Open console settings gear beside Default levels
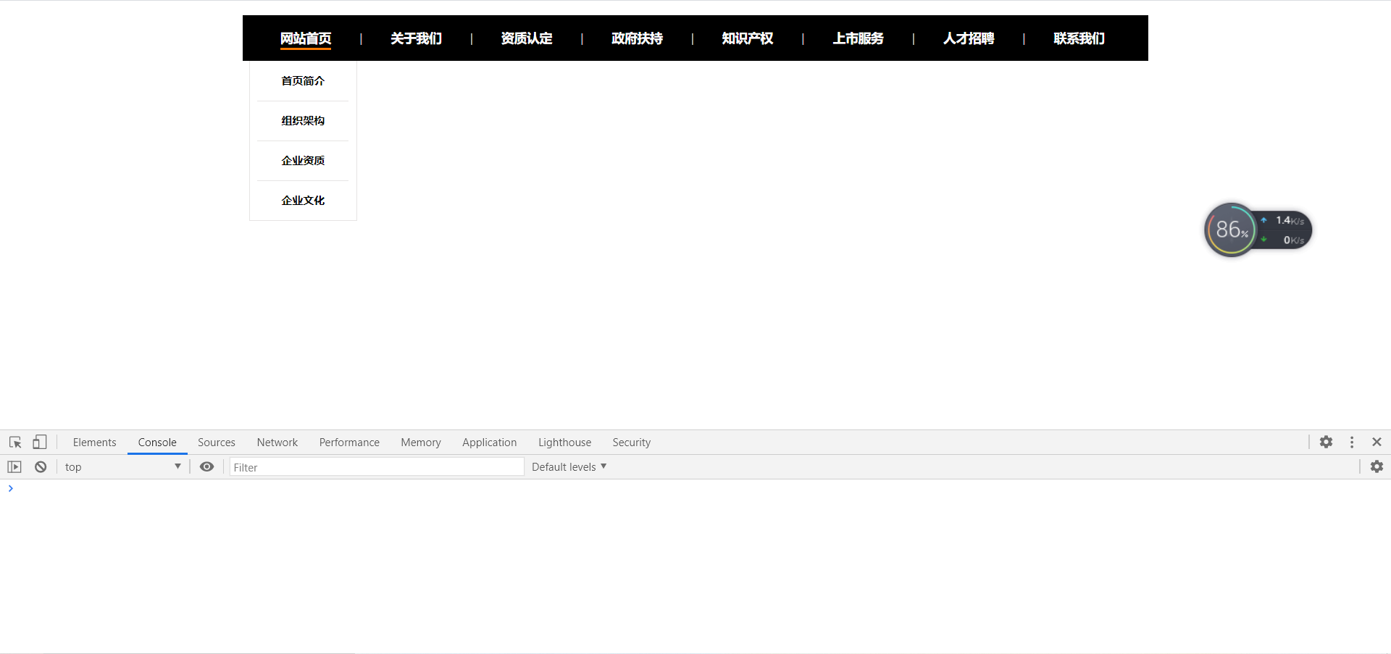This screenshot has height=654, width=1391. point(1377,467)
